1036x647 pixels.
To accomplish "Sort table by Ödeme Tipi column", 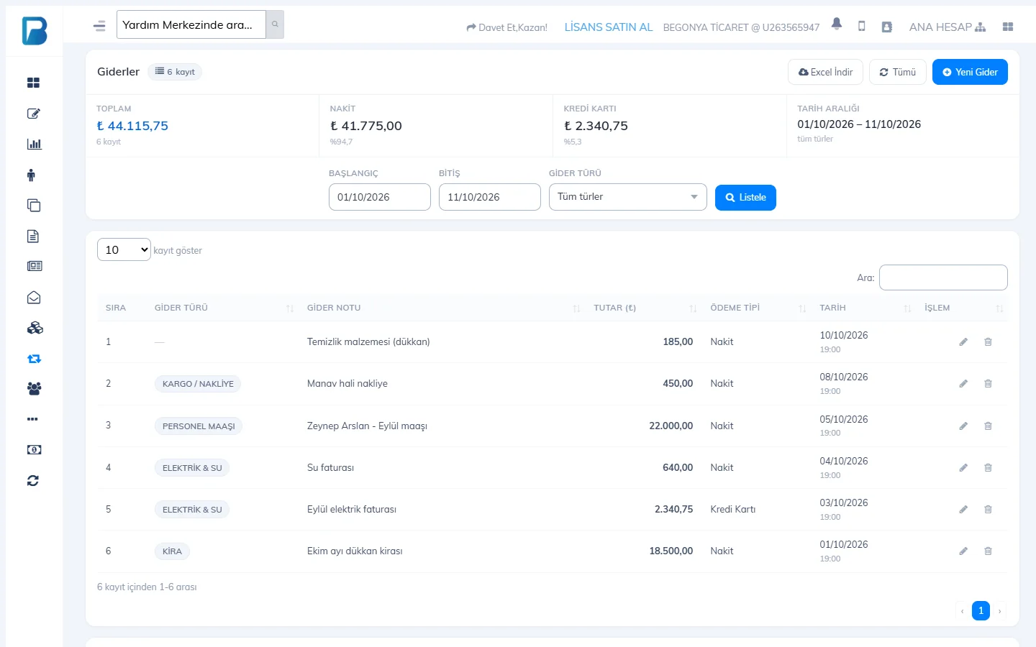I will 756,308.
